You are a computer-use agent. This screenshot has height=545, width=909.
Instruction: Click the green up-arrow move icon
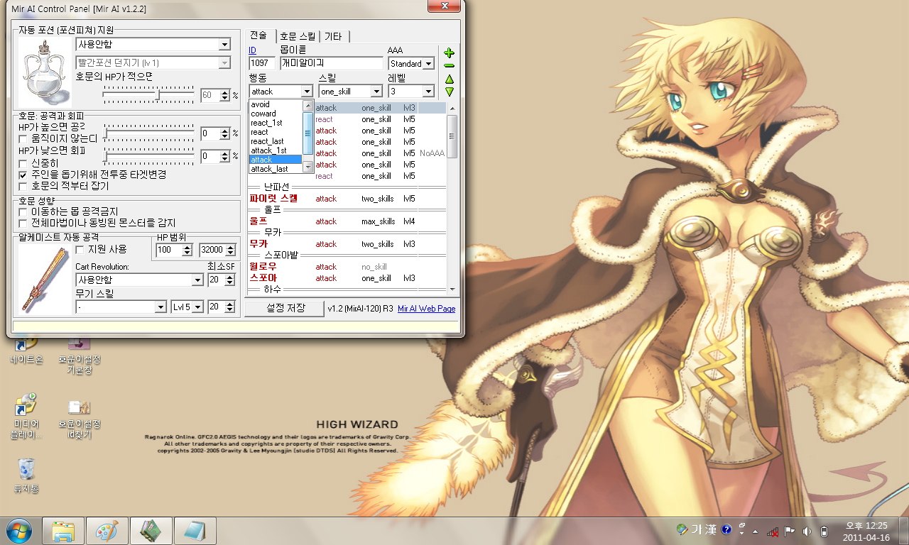449,79
